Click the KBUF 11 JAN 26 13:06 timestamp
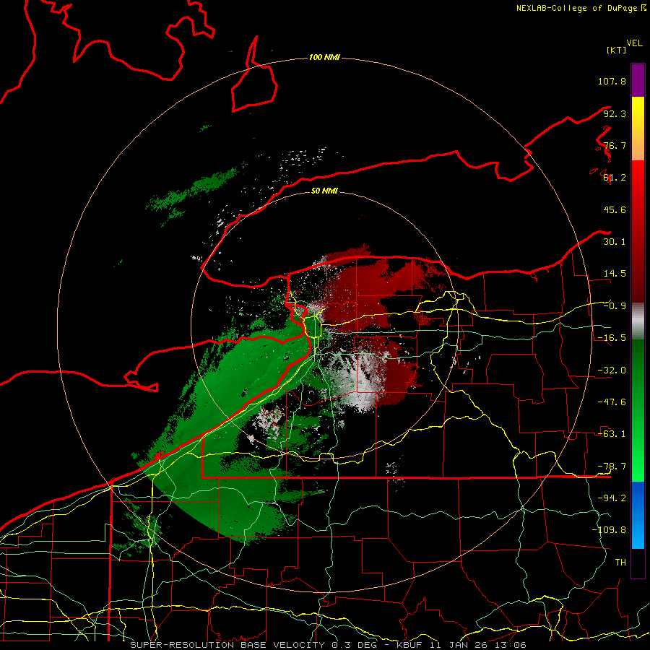650x650 pixels. pos(461,645)
